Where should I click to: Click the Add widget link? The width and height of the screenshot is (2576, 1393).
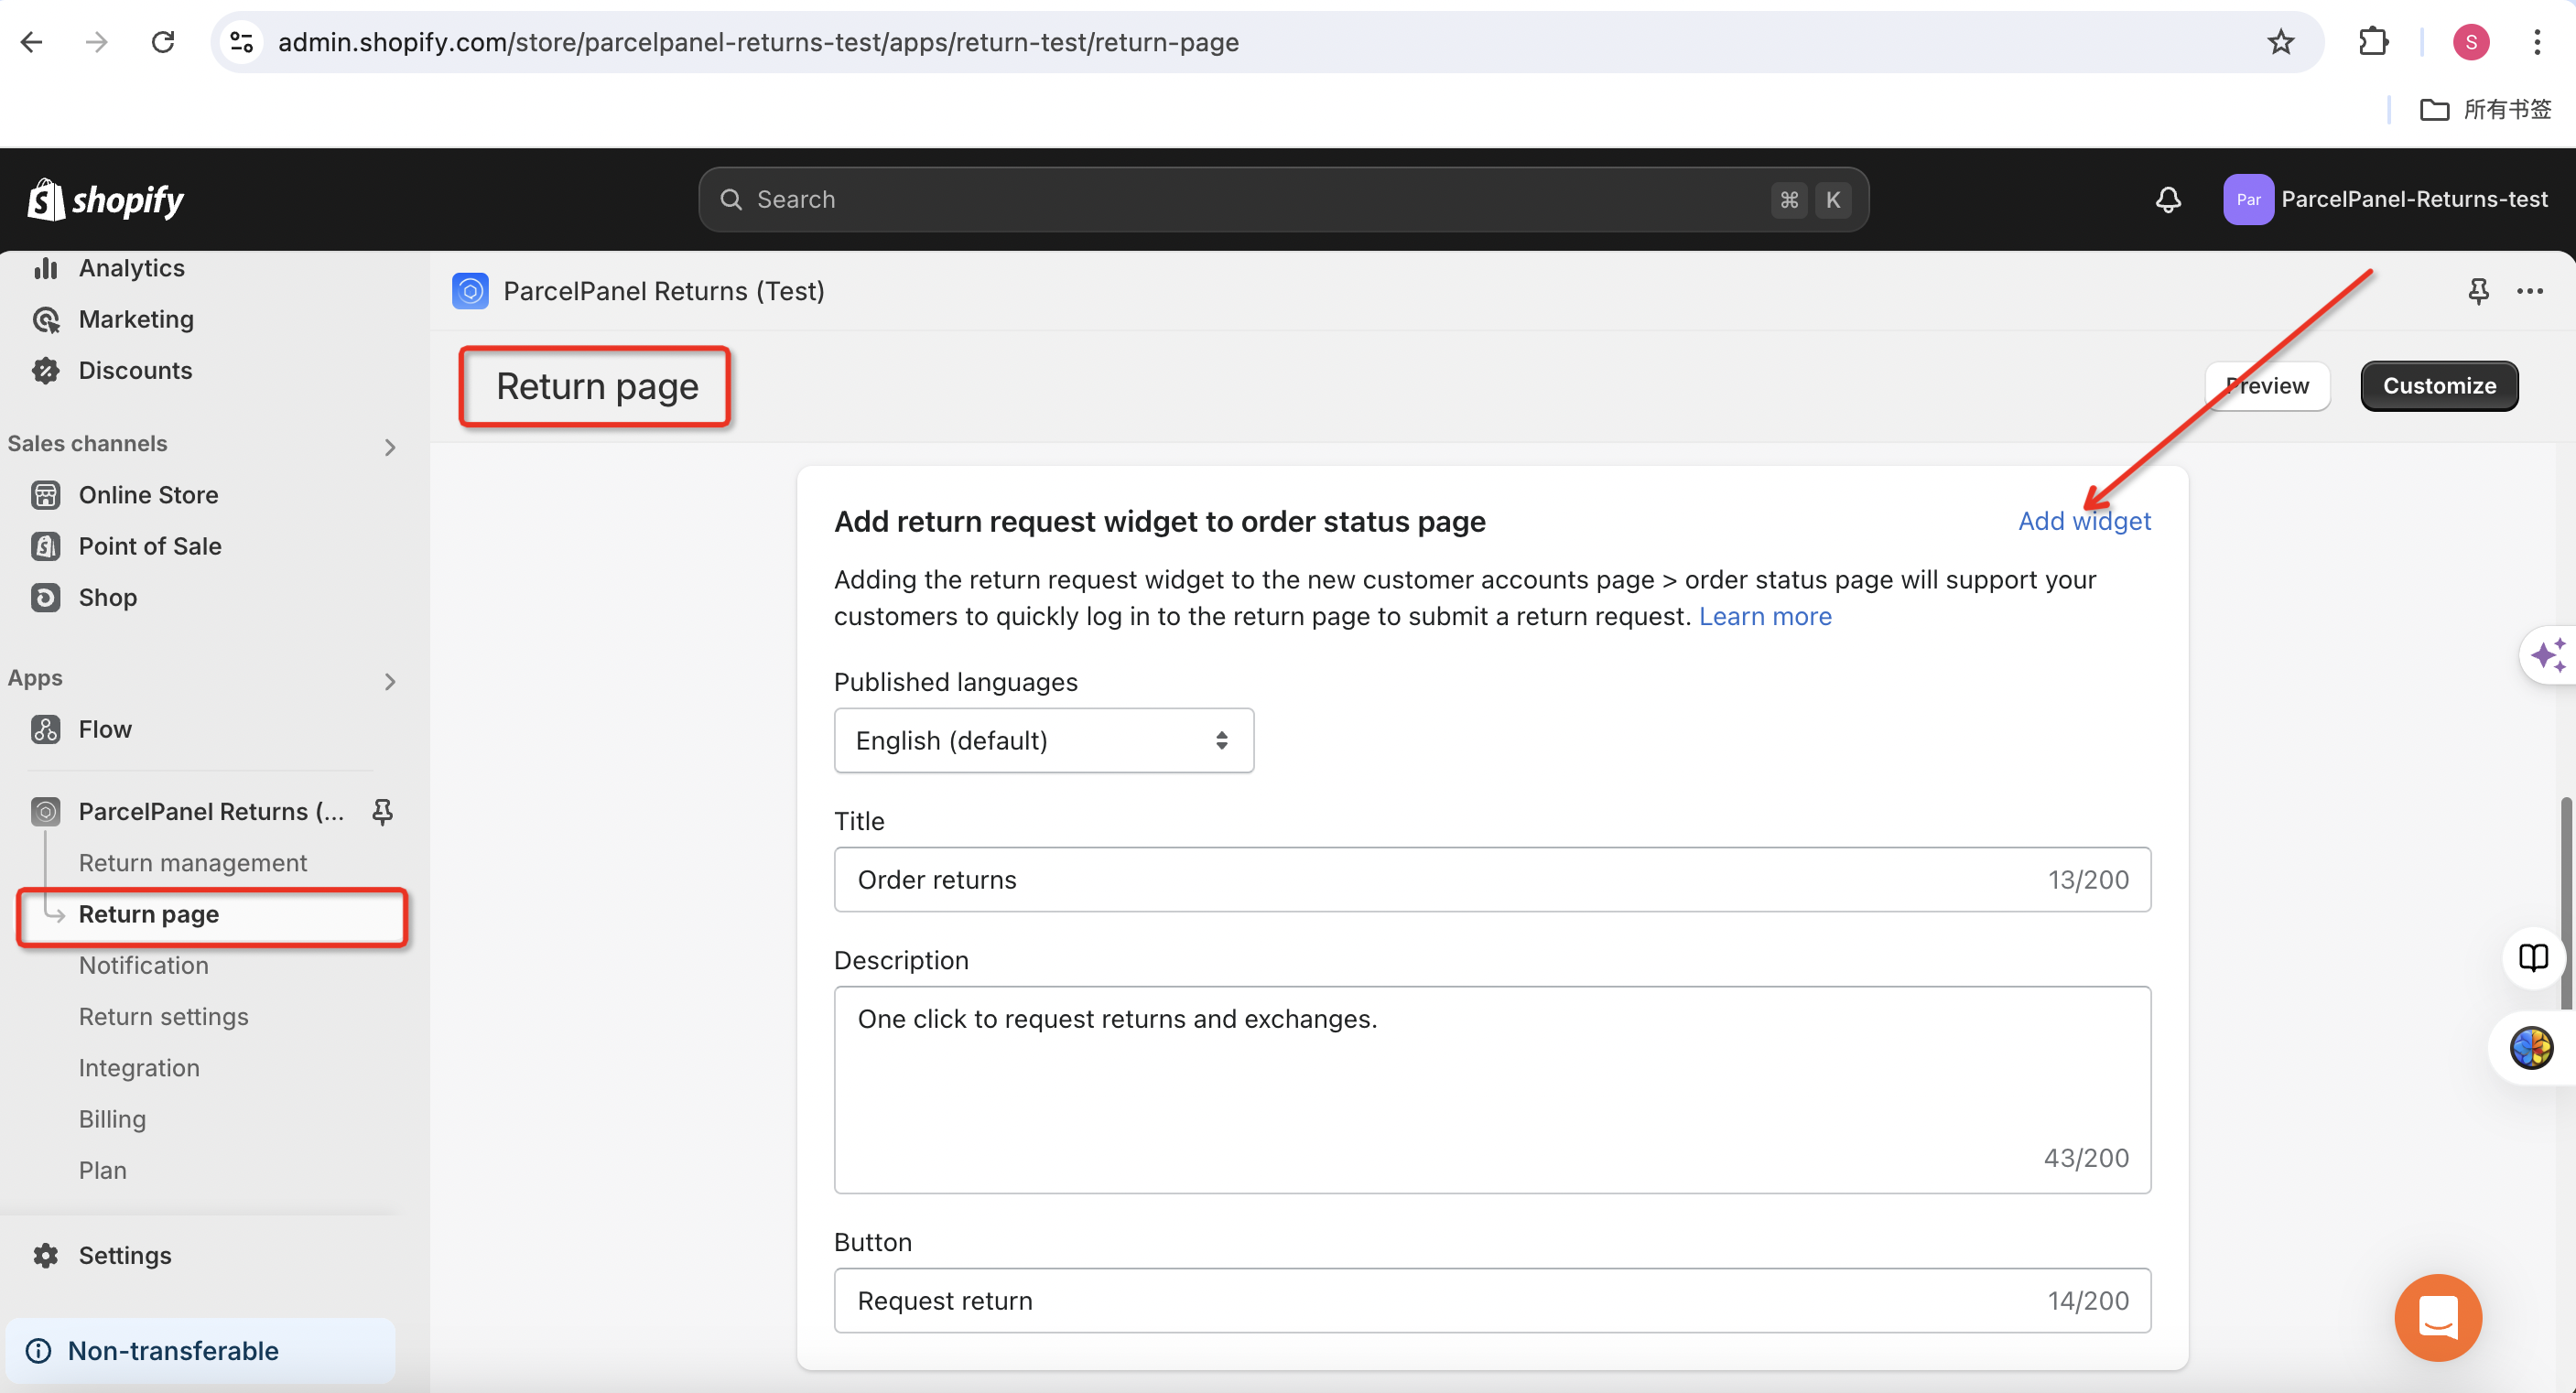[x=2084, y=521]
